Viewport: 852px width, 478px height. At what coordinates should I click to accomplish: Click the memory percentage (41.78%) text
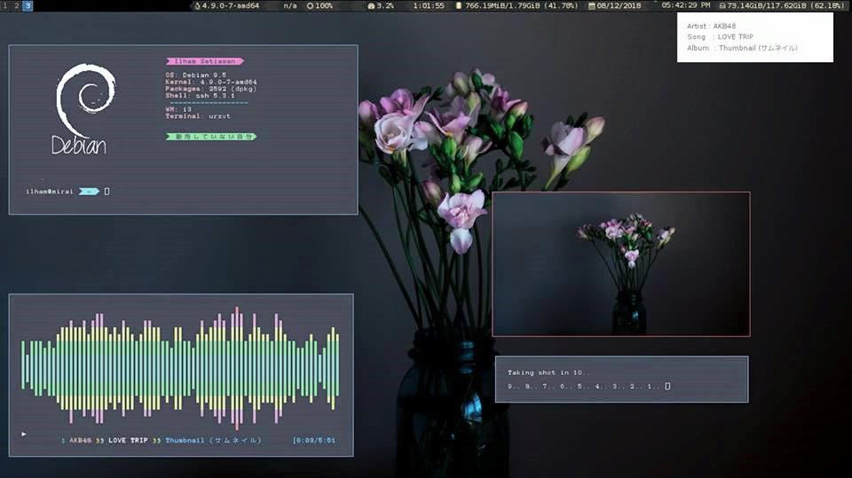[560, 5]
